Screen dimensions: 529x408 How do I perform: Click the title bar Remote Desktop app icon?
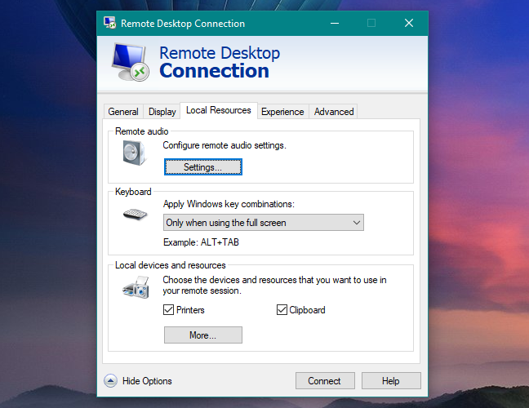109,23
